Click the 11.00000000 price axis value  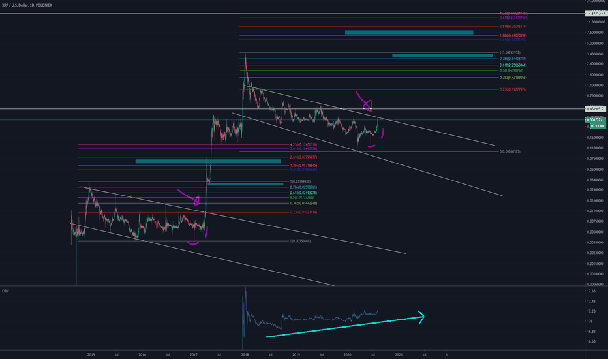click(596, 22)
